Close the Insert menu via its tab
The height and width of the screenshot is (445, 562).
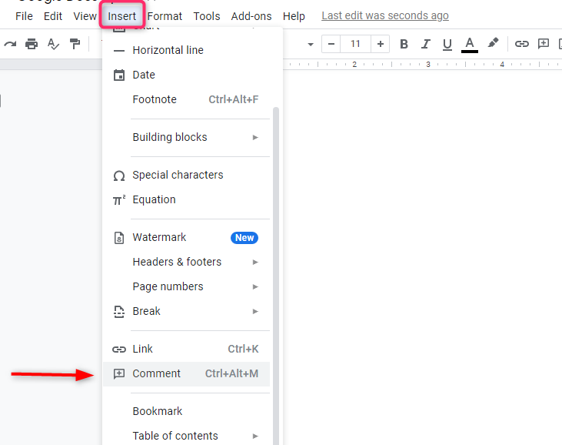(122, 16)
